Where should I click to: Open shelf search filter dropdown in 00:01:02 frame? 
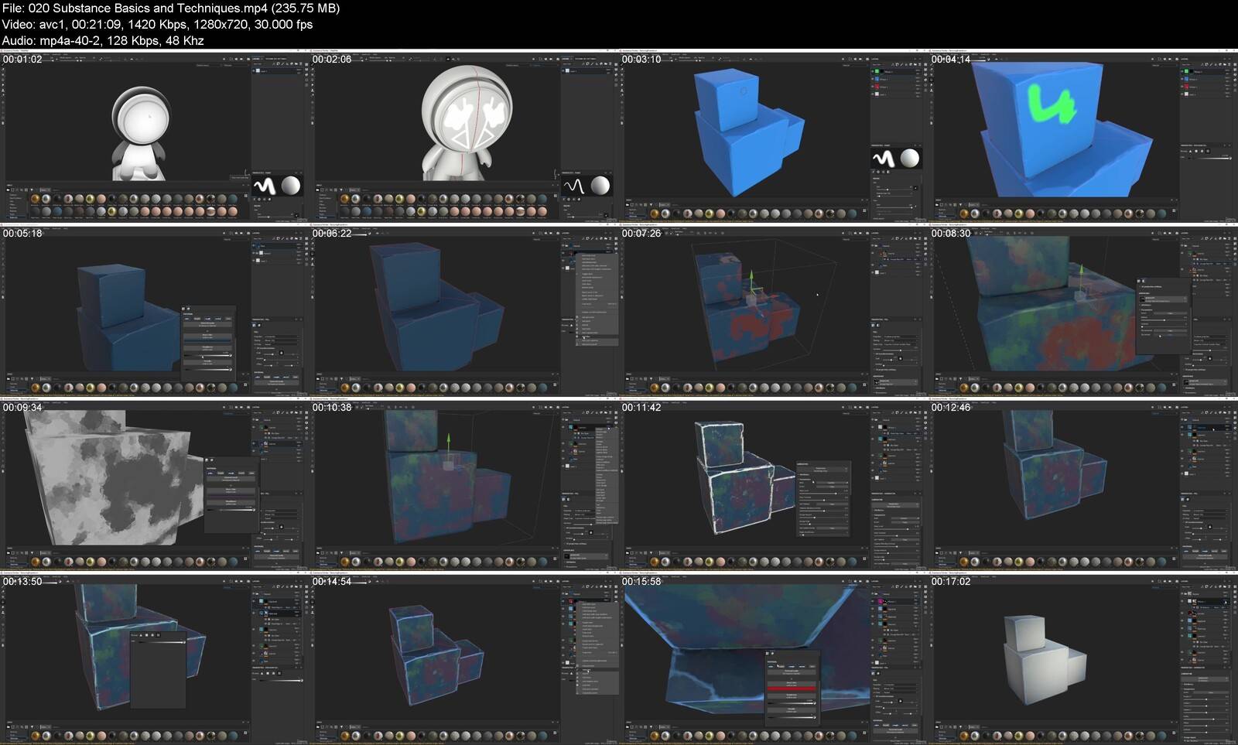click(x=45, y=190)
